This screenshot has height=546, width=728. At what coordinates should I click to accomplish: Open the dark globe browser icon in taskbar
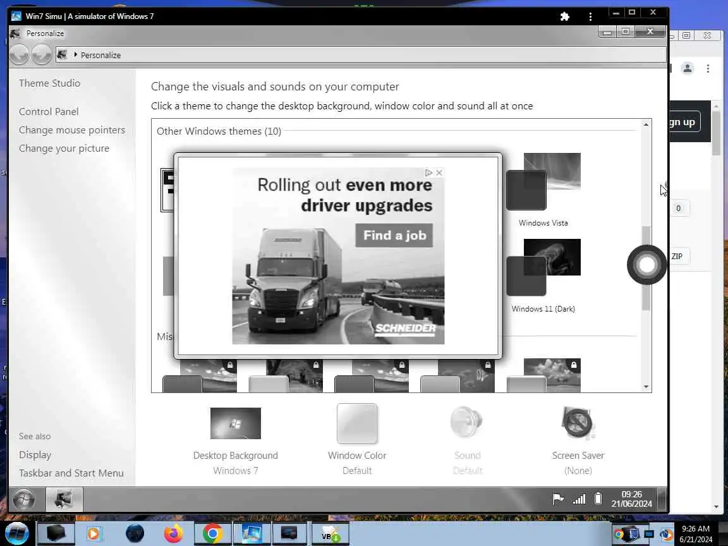coord(135,533)
